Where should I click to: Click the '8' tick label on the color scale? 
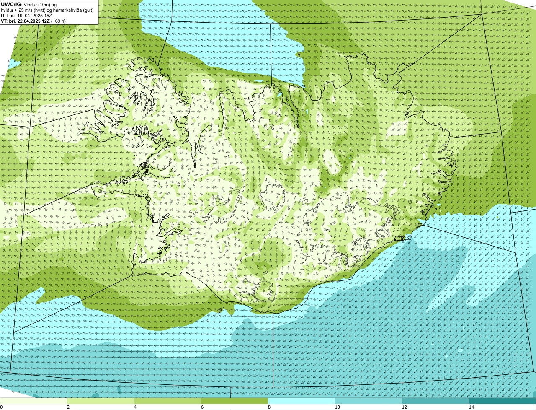pos(269,407)
